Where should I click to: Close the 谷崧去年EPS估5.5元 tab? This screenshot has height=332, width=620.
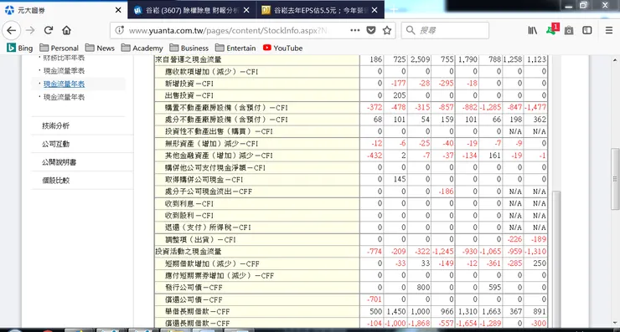375,10
